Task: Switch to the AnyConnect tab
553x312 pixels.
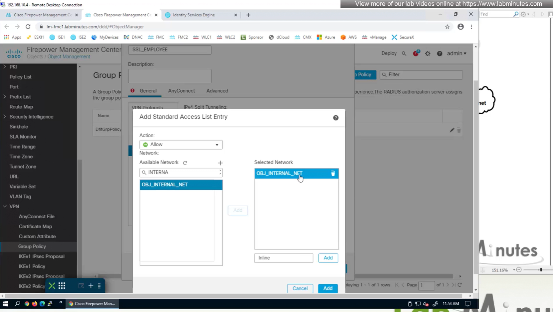Action: point(181,91)
